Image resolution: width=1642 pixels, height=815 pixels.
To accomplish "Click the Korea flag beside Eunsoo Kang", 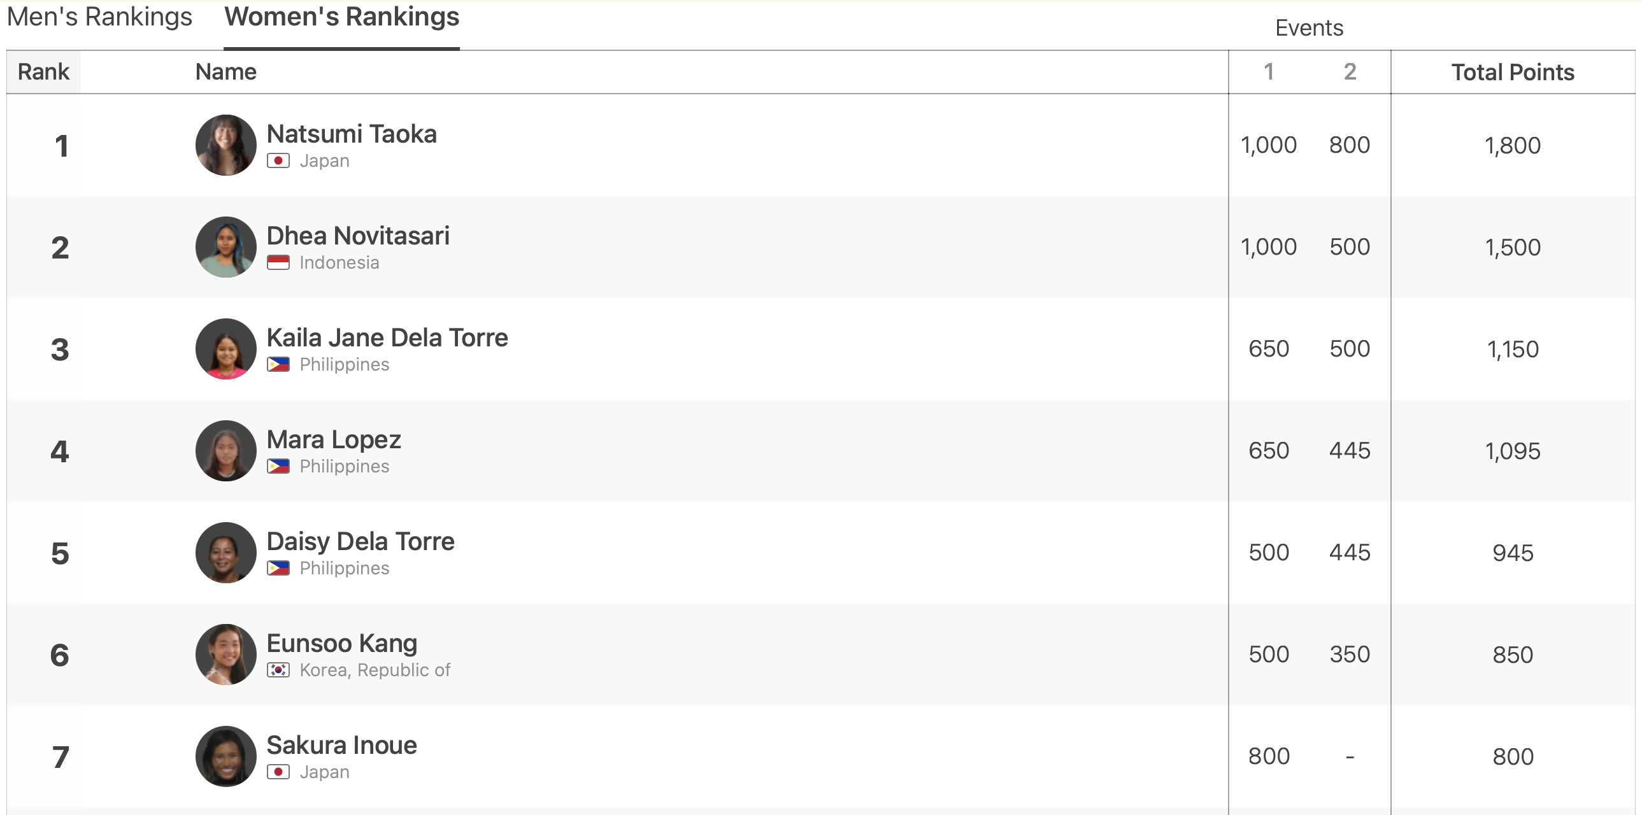I will click(x=278, y=670).
